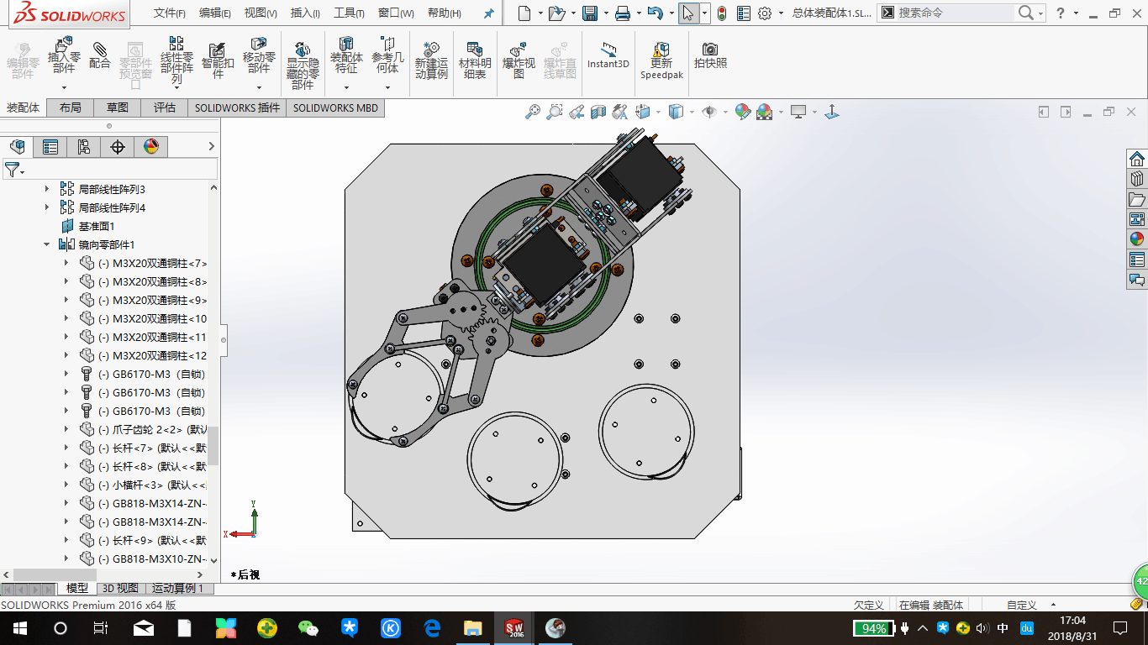Click the 拍快照 camera snapshot icon
The width and height of the screenshot is (1148, 645).
tap(710, 55)
